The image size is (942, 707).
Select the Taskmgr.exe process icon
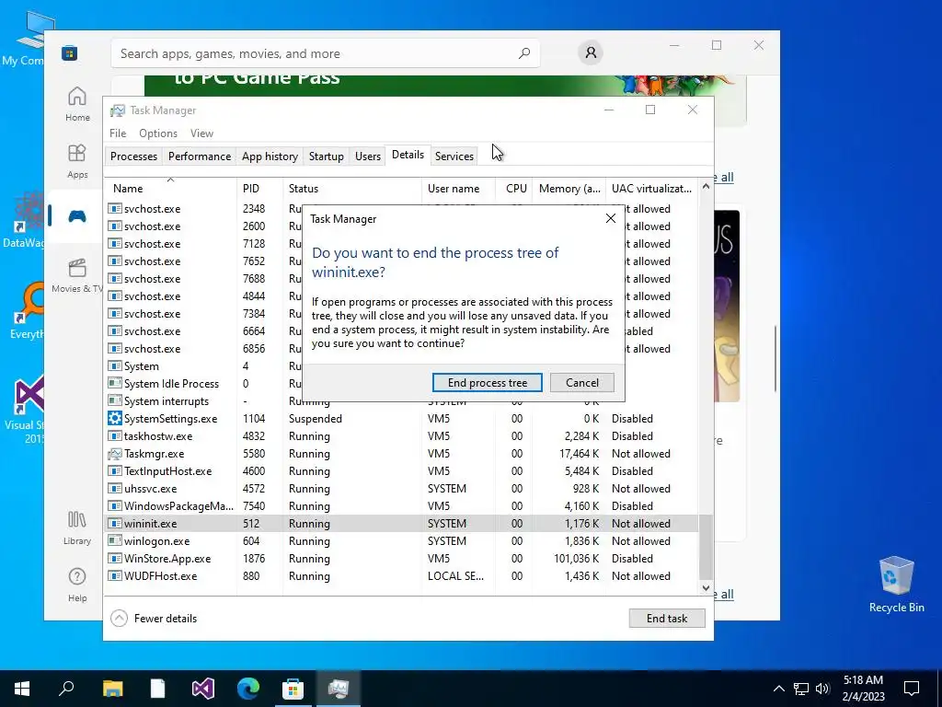pyautogui.click(x=115, y=453)
